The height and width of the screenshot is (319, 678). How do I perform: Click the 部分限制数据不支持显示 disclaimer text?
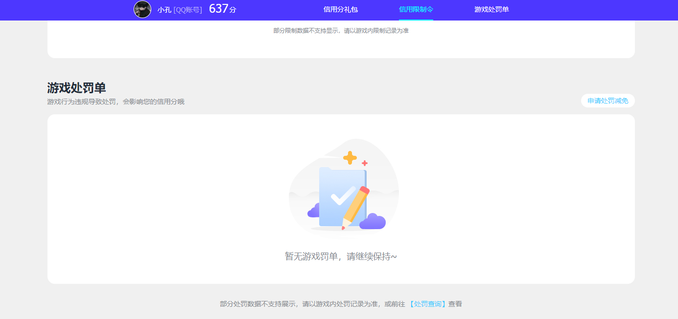coord(341,30)
